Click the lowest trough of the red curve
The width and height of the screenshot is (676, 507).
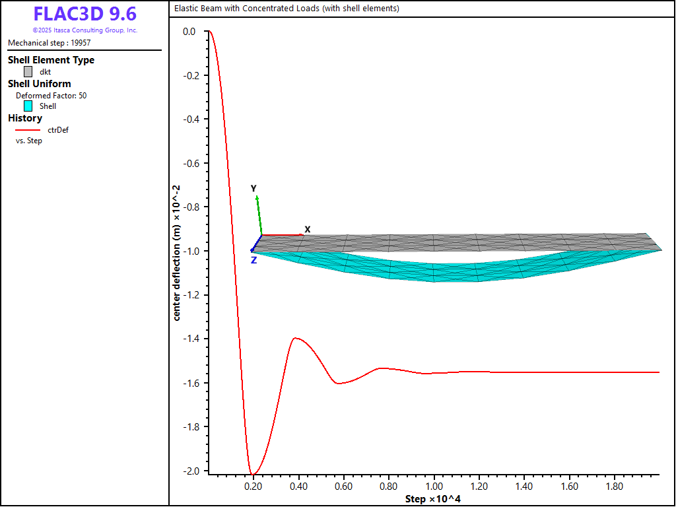(252, 473)
